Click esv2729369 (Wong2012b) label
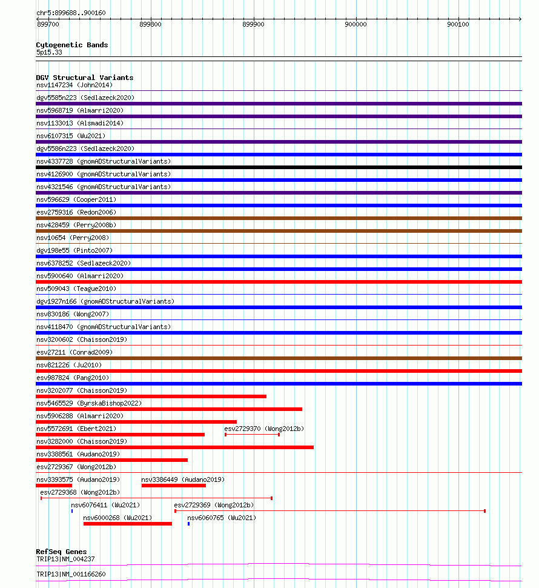 pos(214,506)
